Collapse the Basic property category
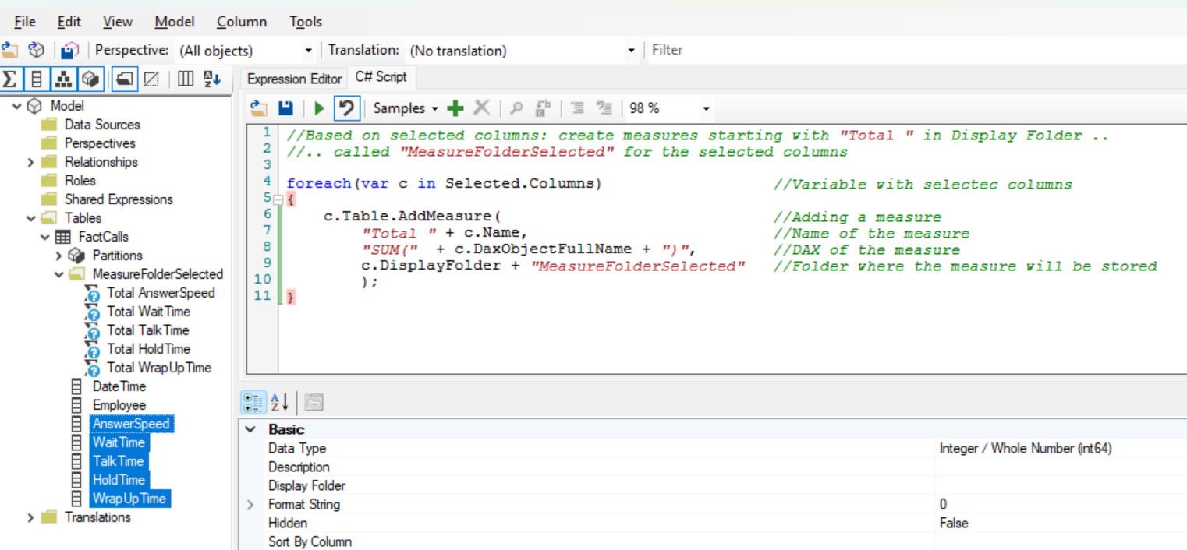 (250, 429)
